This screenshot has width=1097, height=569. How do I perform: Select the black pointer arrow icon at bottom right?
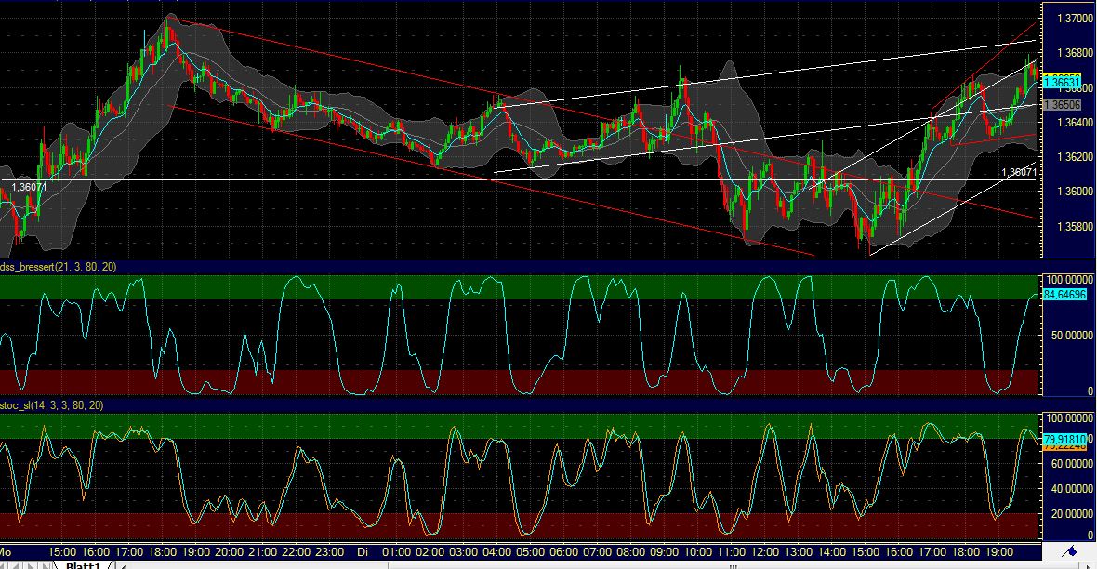pyautogui.click(x=1090, y=566)
